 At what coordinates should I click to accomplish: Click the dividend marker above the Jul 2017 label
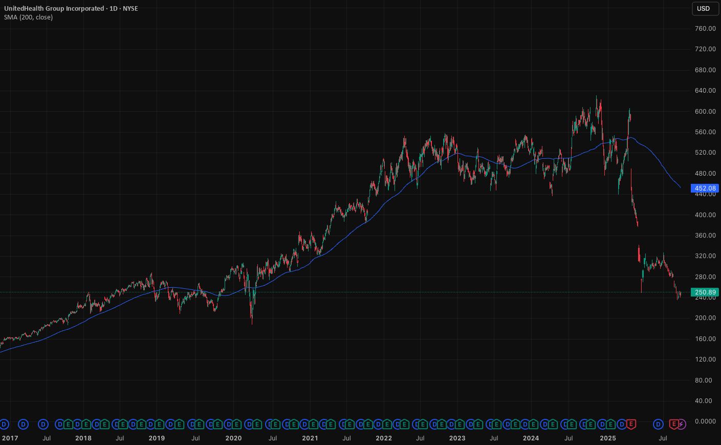pos(43,424)
